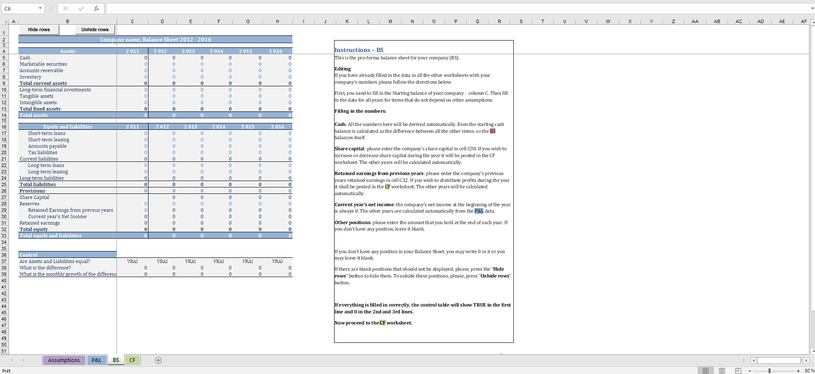The height and width of the screenshot is (374, 815).
Task: Switch to Page Layout view icon
Action: click(x=722, y=371)
